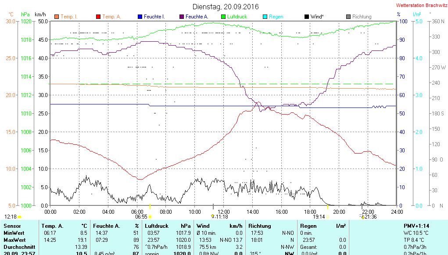Click the sunset icon next to 19:14
The image size is (448, 255).
(x=327, y=217)
